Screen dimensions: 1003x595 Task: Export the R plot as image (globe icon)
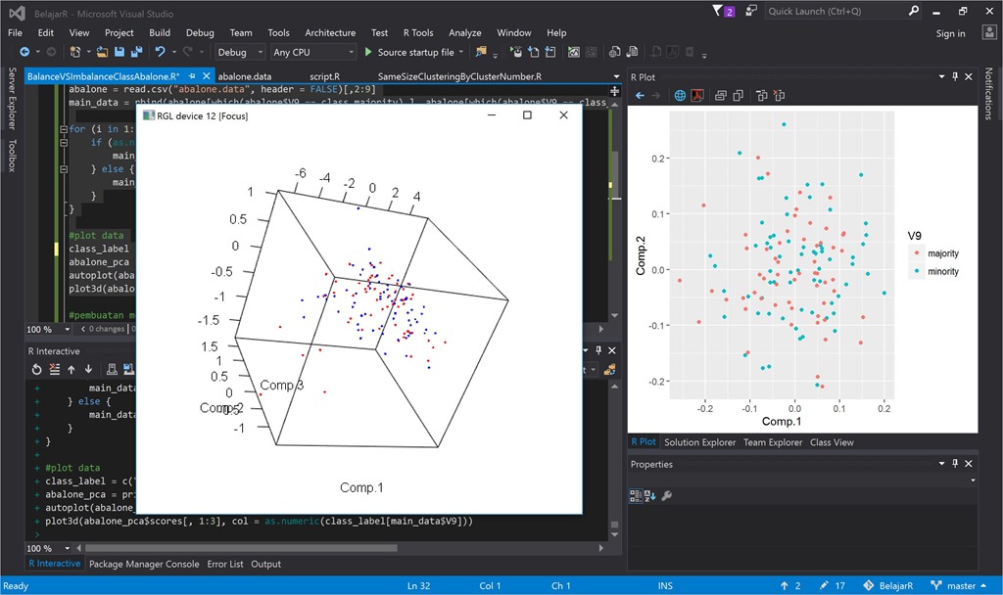click(x=681, y=95)
